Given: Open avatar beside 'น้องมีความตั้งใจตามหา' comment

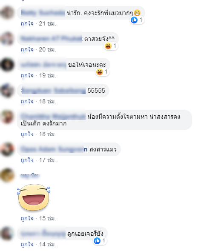Looking at the screenshot, I should (7, 117).
